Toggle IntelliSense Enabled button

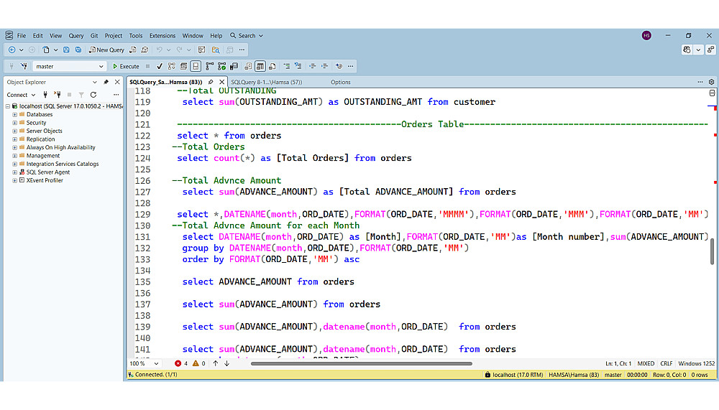[196, 67]
